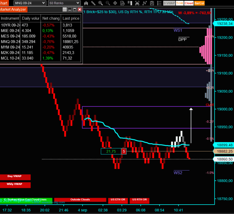Click the 5518,00 last price cell
Image resolution: width=234 pixels, height=214 pixels.
click(x=71, y=36)
